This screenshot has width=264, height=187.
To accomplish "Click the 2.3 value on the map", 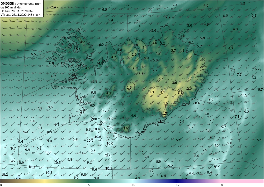I will (x=190, y=78).
